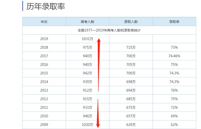Click the 74.46% admission rate cell
Viewport: 201px width, 129px height.
click(x=174, y=56)
